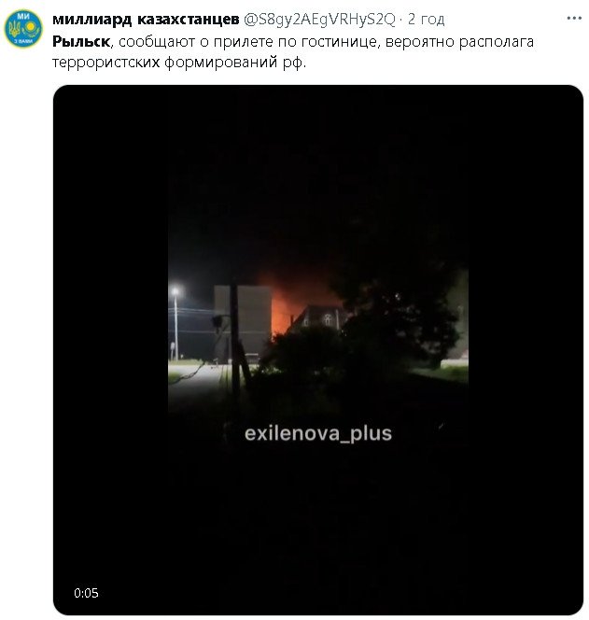The width and height of the screenshot is (589, 620).
Task: Click the gray rectangular building in the video
Action: 243,319
